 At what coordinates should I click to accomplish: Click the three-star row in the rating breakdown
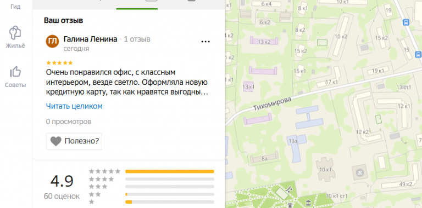[152, 187]
